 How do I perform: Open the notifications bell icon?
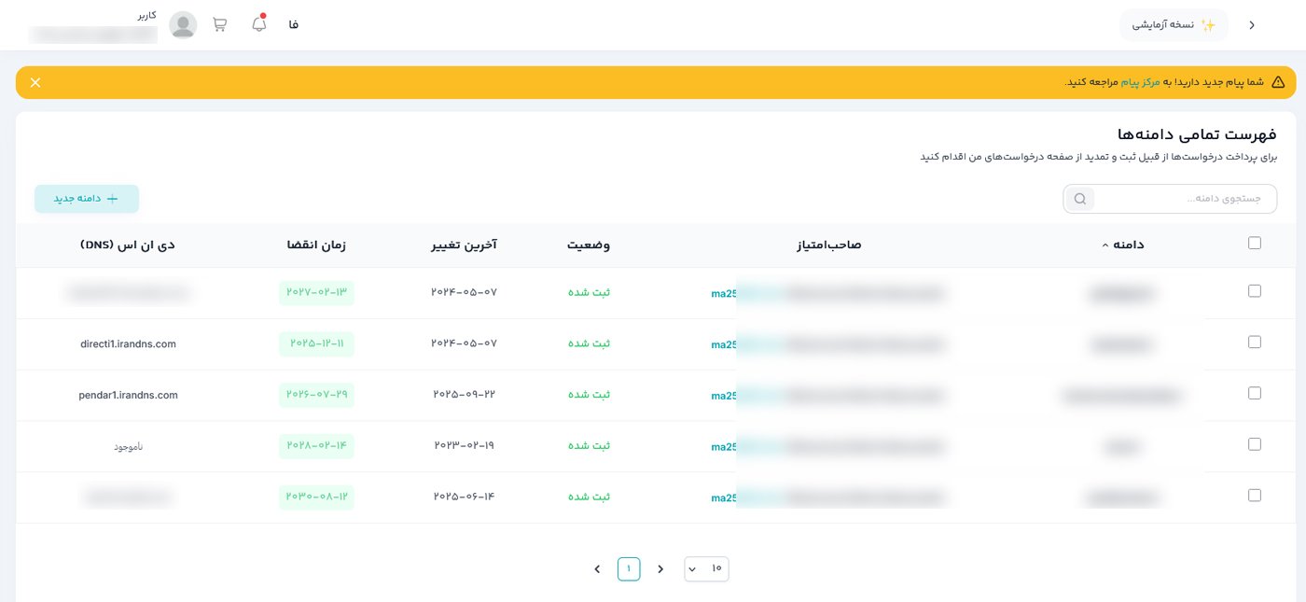tap(259, 24)
